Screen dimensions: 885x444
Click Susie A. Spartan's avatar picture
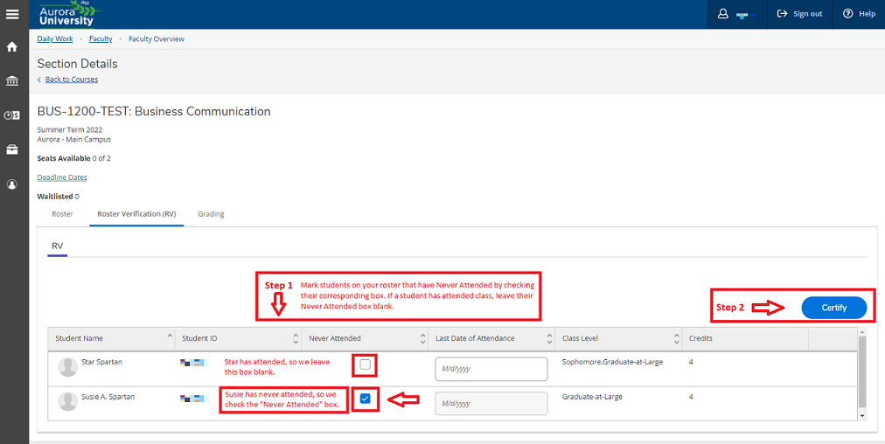click(67, 401)
